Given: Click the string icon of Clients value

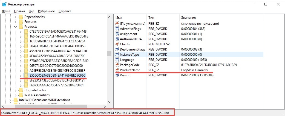Looking at the screenshot, I should 117,44.
